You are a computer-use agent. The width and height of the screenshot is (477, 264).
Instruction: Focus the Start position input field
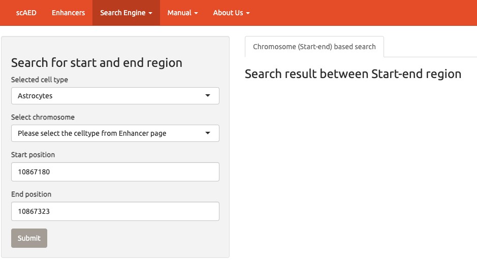[x=115, y=172]
